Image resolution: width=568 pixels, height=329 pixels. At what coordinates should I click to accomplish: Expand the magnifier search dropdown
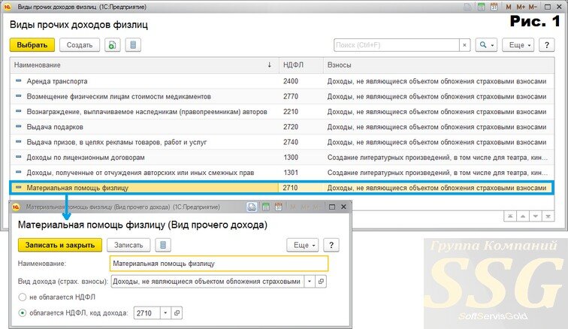coord(486,45)
